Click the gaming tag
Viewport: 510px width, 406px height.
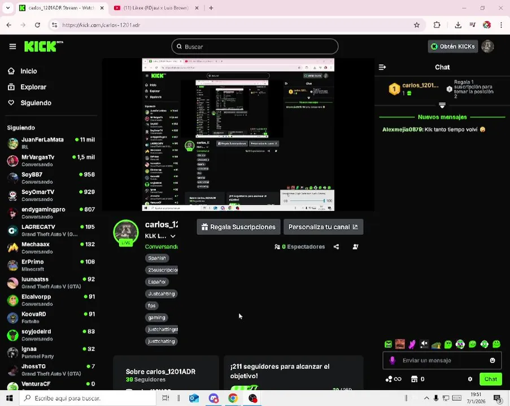tap(157, 317)
